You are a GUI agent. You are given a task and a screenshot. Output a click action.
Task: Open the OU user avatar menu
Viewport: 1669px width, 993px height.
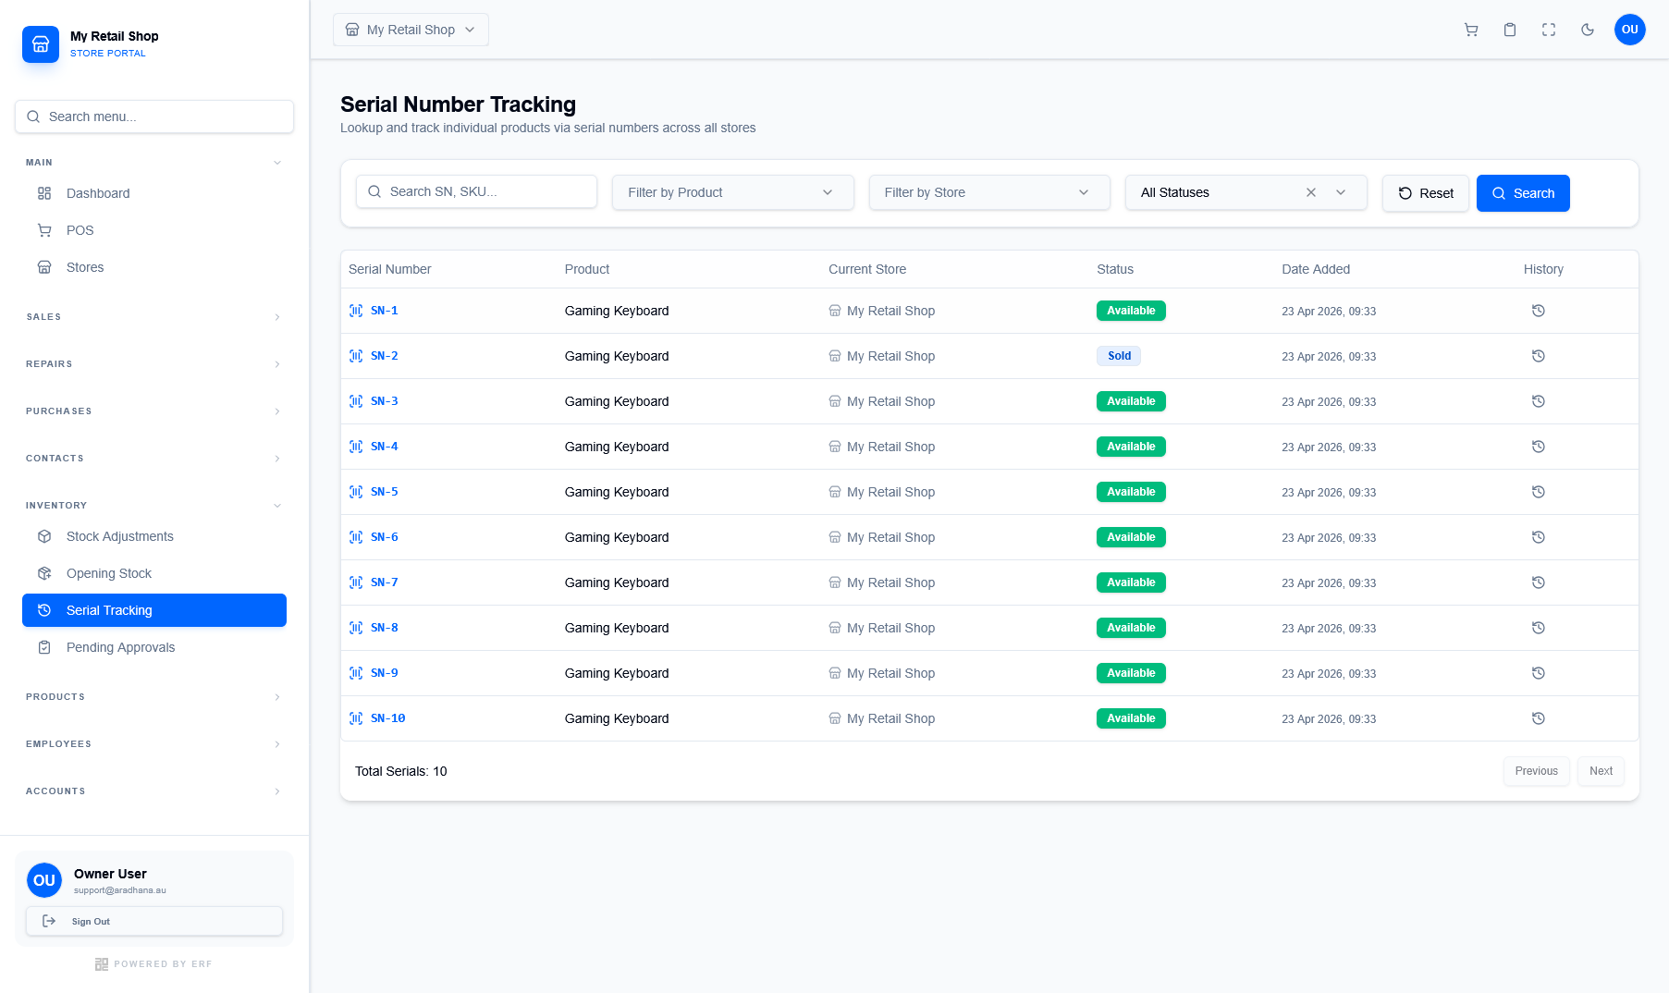click(x=1630, y=30)
